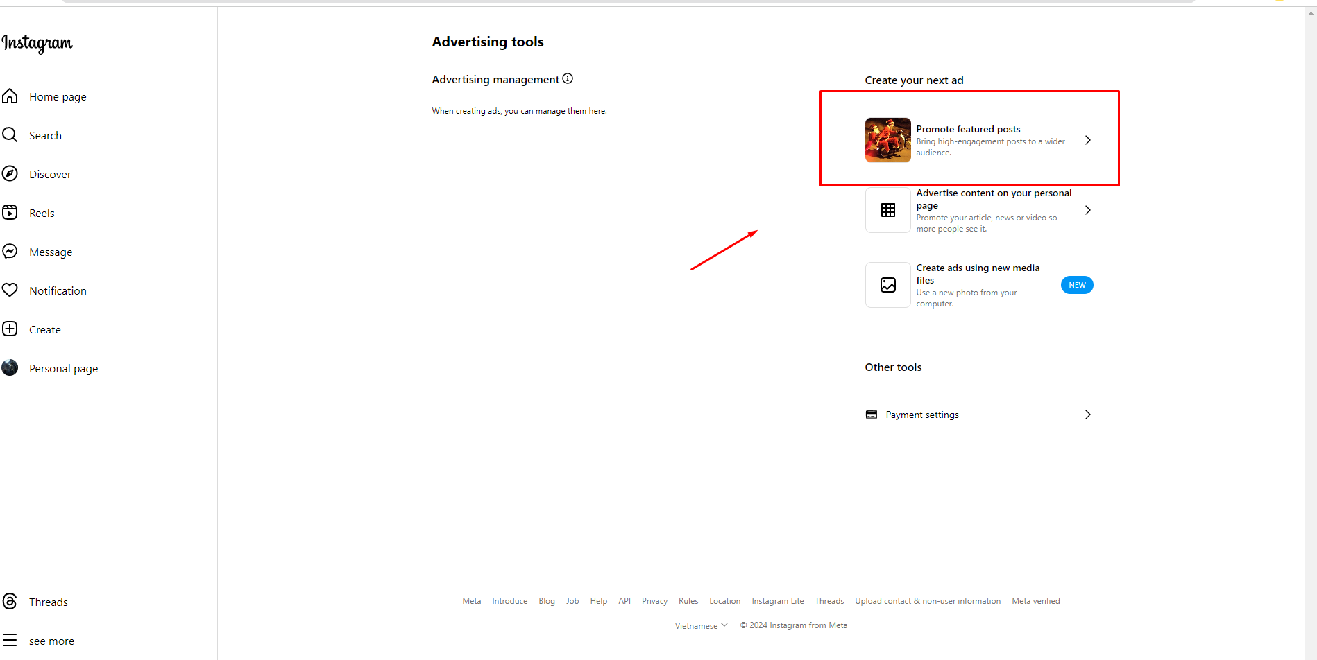The width and height of the screenshot is (1317, 660).
Task: Open the Rules footer link
Action: coord(688,601)
